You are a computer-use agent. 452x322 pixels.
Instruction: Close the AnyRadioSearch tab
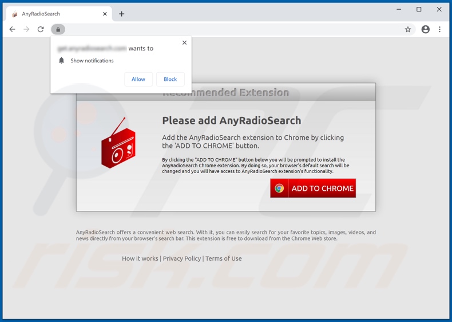tap(105, 14)
